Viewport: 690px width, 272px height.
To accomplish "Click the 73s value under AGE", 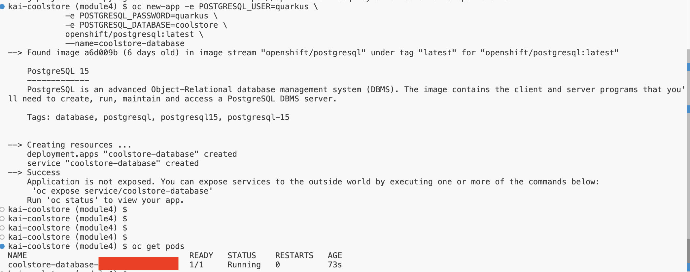I will click(x=335, y=265).
